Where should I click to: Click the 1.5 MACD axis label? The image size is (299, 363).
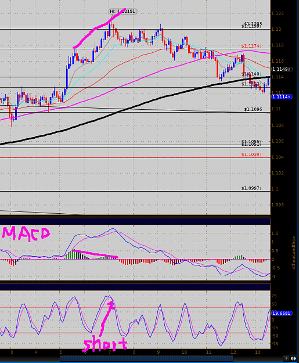click(x=275, y=233)
